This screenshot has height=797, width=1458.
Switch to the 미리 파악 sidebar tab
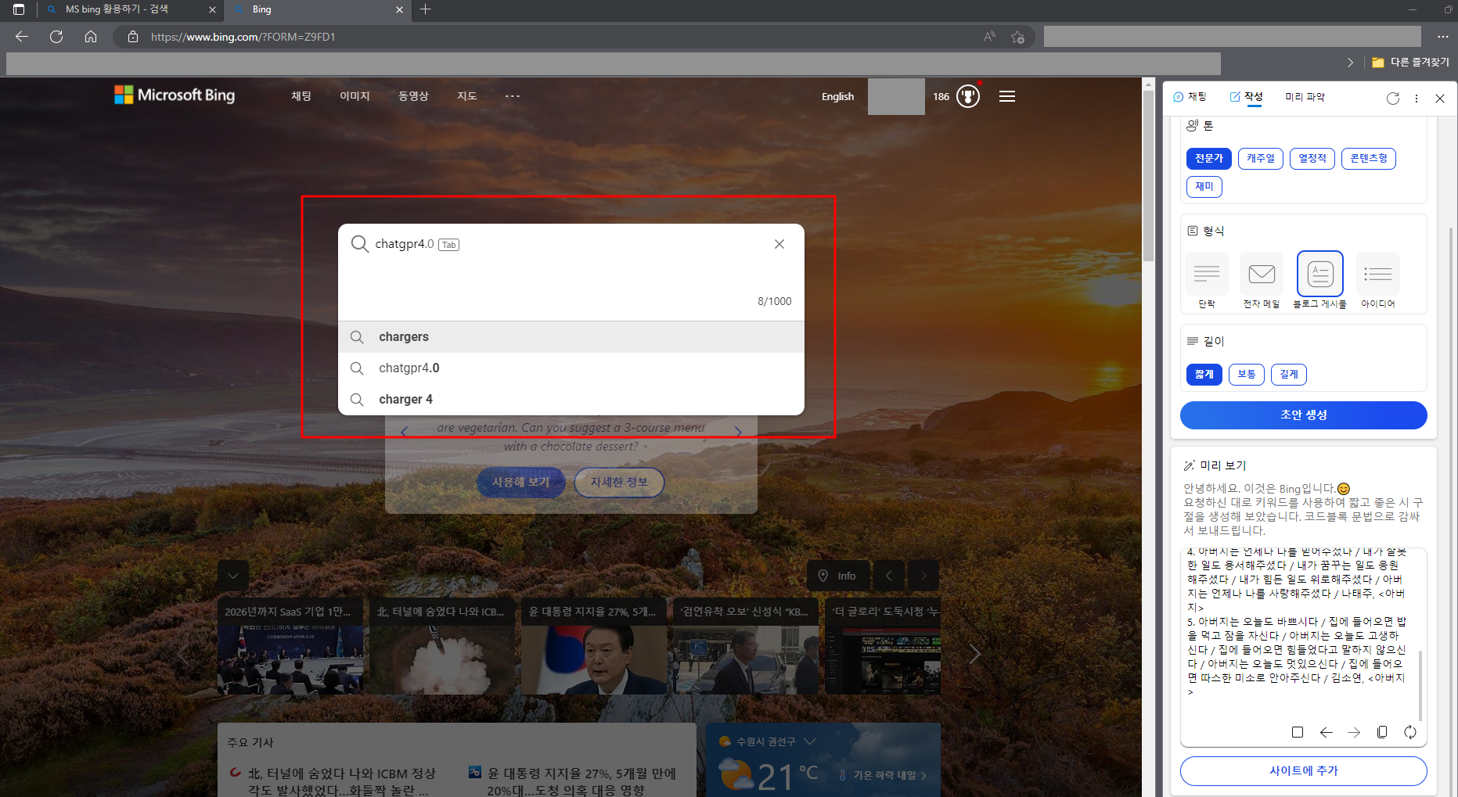(x=1305, y=97)
